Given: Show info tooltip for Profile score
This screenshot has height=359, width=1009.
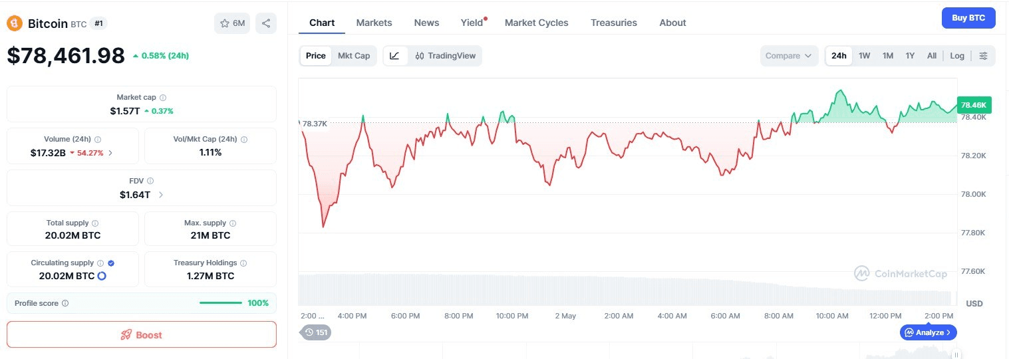Looking at the screenshot, I should [x=65, y=303].
